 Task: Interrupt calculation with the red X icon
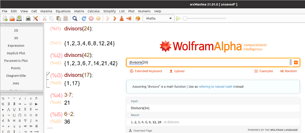(x=91, y=18)
